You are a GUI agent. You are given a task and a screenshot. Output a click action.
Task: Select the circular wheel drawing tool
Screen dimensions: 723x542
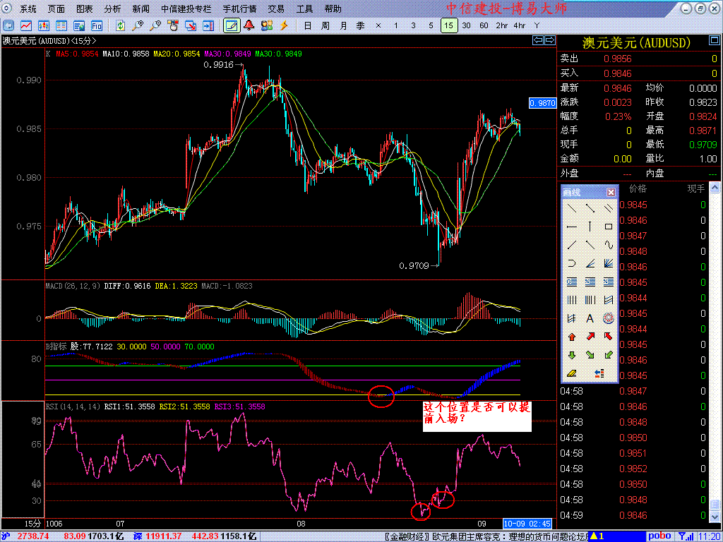609,318
